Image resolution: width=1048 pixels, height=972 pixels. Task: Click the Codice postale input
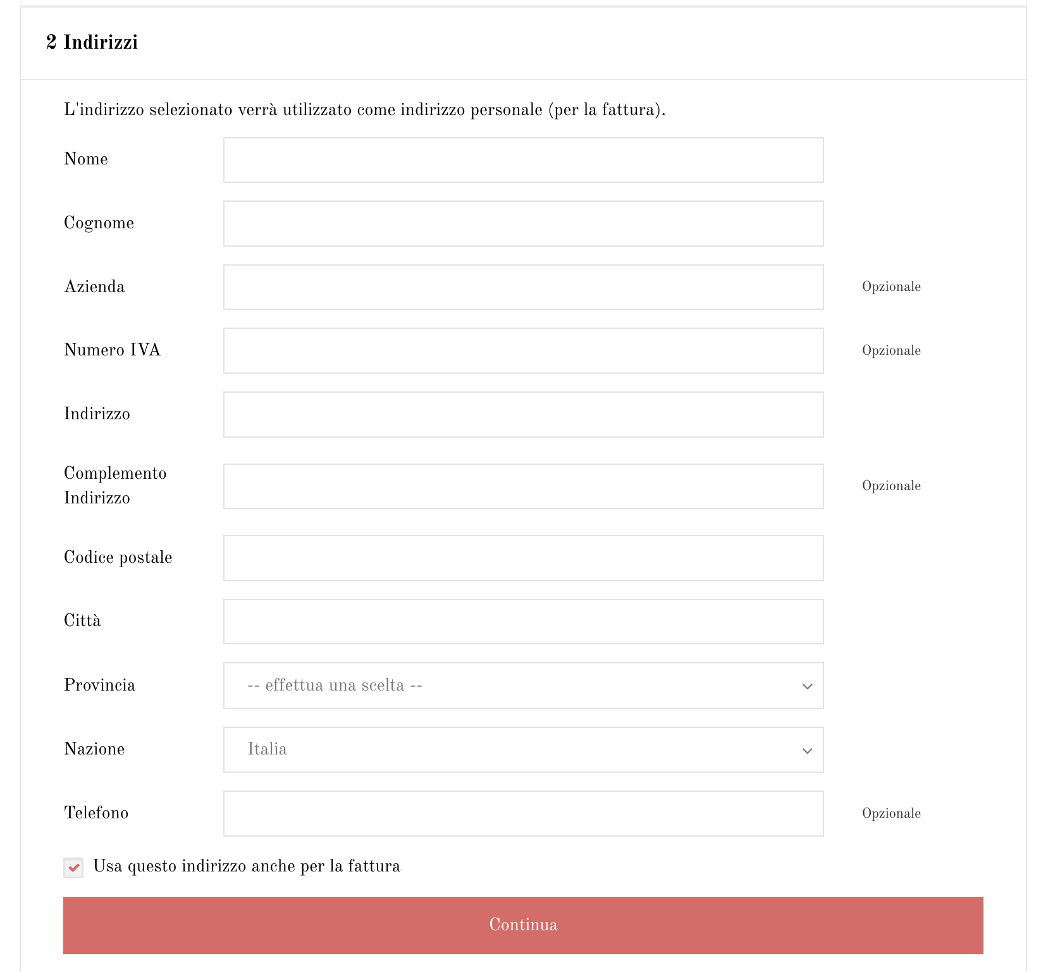click(523, 558)
